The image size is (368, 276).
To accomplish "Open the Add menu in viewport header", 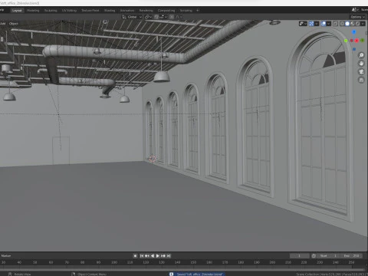I will point(2,24).
